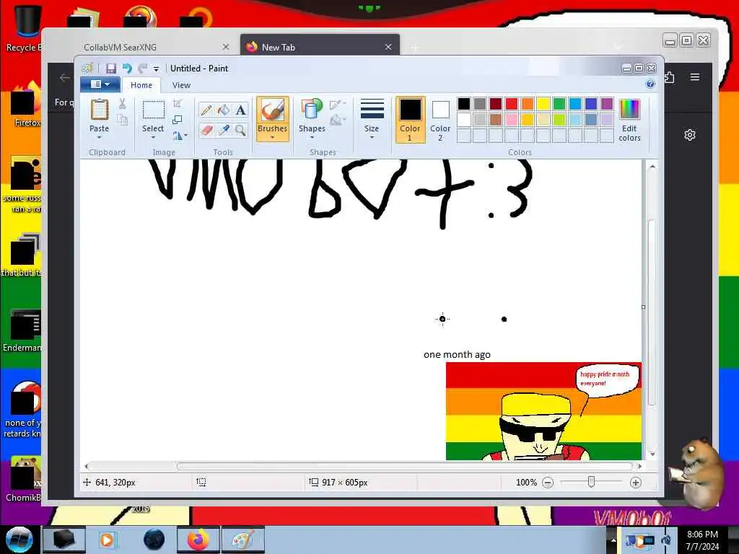
Task: Click the volume speaker tray icon
Action: pos(666,540)
